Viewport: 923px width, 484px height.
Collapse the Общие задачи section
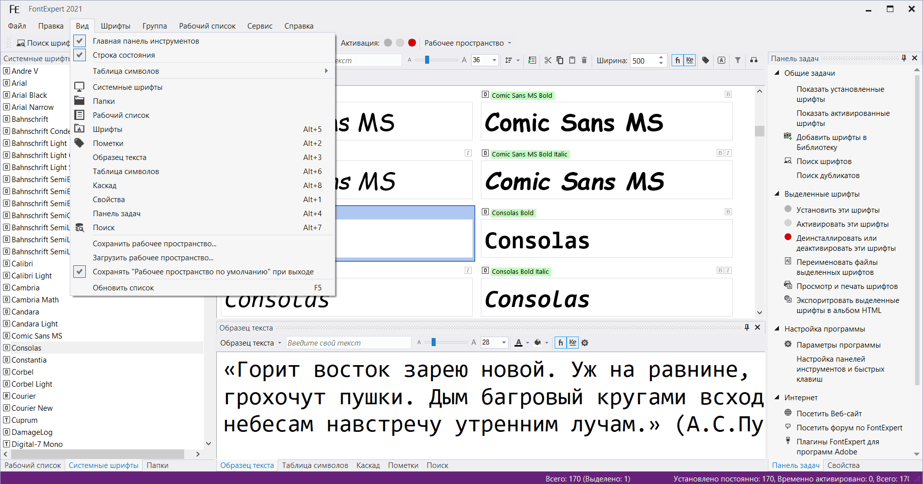(777, 73)
